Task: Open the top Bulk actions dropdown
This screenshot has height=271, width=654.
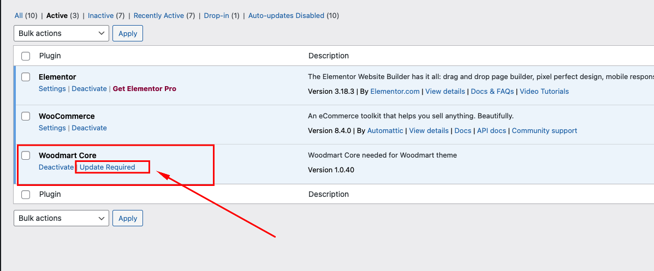Action: (x=61, y=33)
